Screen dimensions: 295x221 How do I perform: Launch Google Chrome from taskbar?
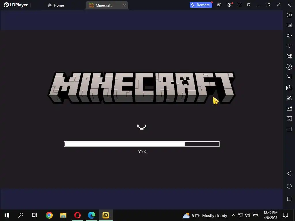pyautogui.click(x=49, y=215)
